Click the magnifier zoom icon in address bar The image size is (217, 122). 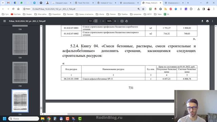coord(139,9)
